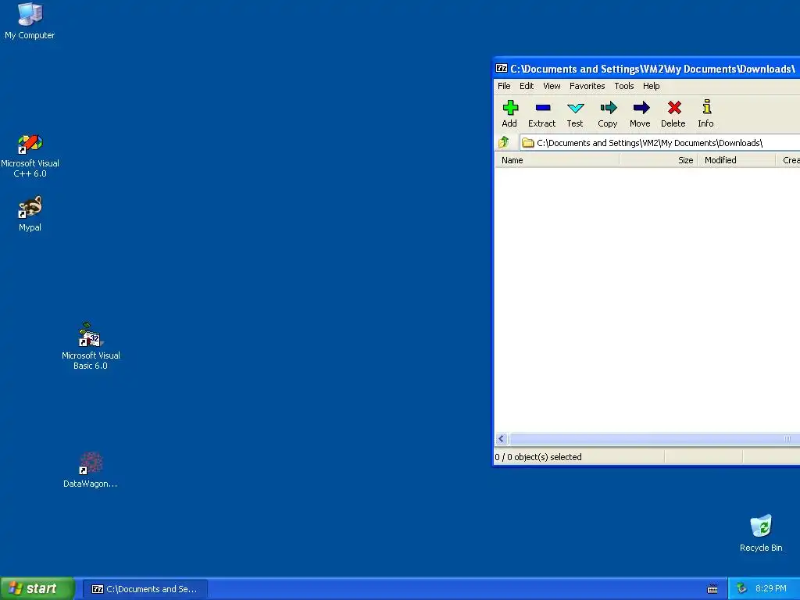Click the Test archive toolbar icon
Viewport: 800px width, 600px height.
point(575,113)
